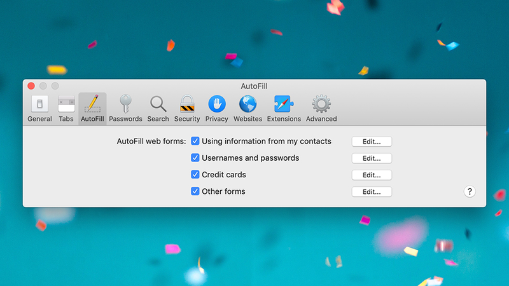Screen dimensions: 509x286
Task: Click Edit for Usernames and passwords
Action: pos(372,158)
